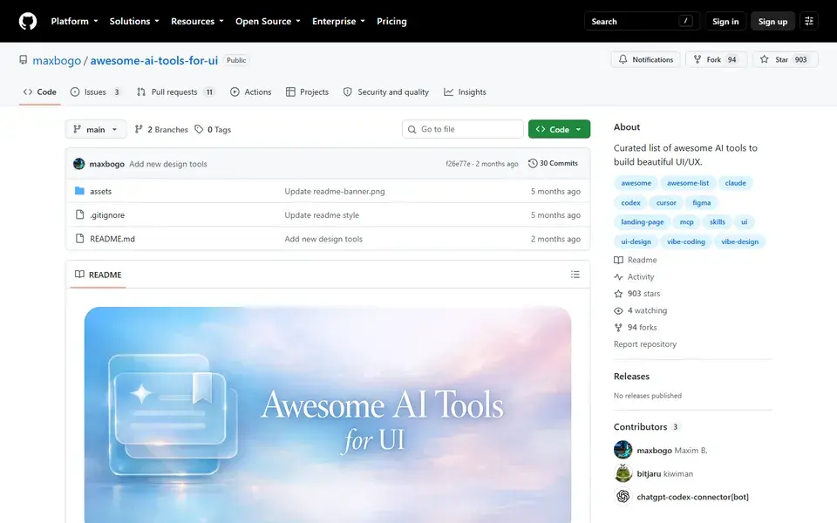The image size is (837, 523).
Task: Click the landing-page topic tag
Action: coord(643,222)
